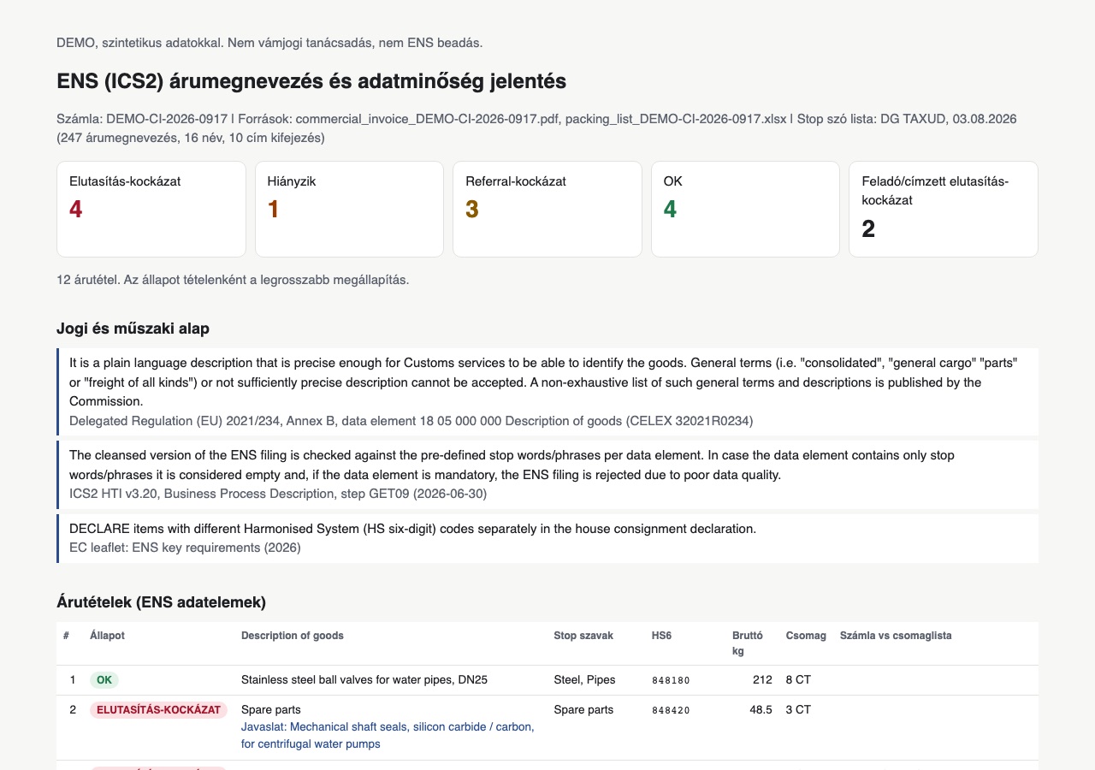Click the "Hiányzik" summary card
This screenshot has width=1095, height=770.
point(349,209)
